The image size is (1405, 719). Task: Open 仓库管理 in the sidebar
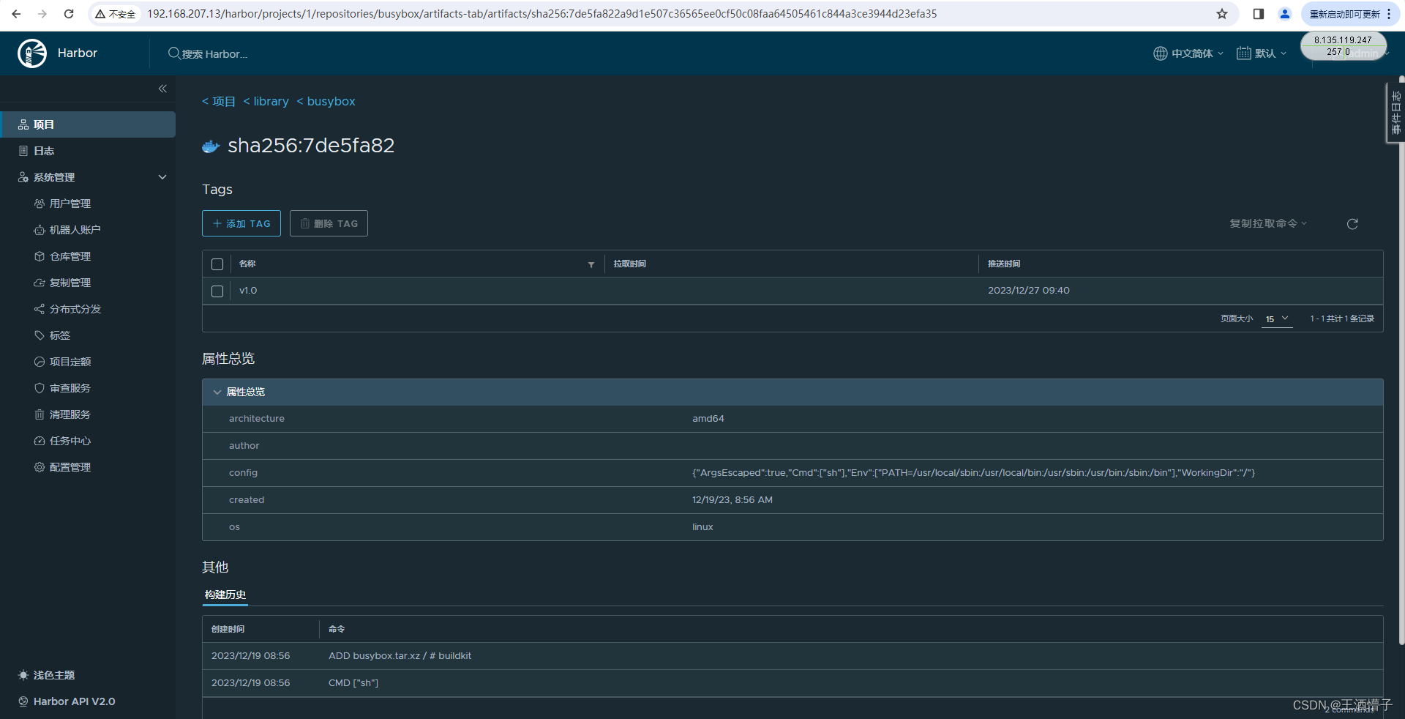click(x=70, y=256)
